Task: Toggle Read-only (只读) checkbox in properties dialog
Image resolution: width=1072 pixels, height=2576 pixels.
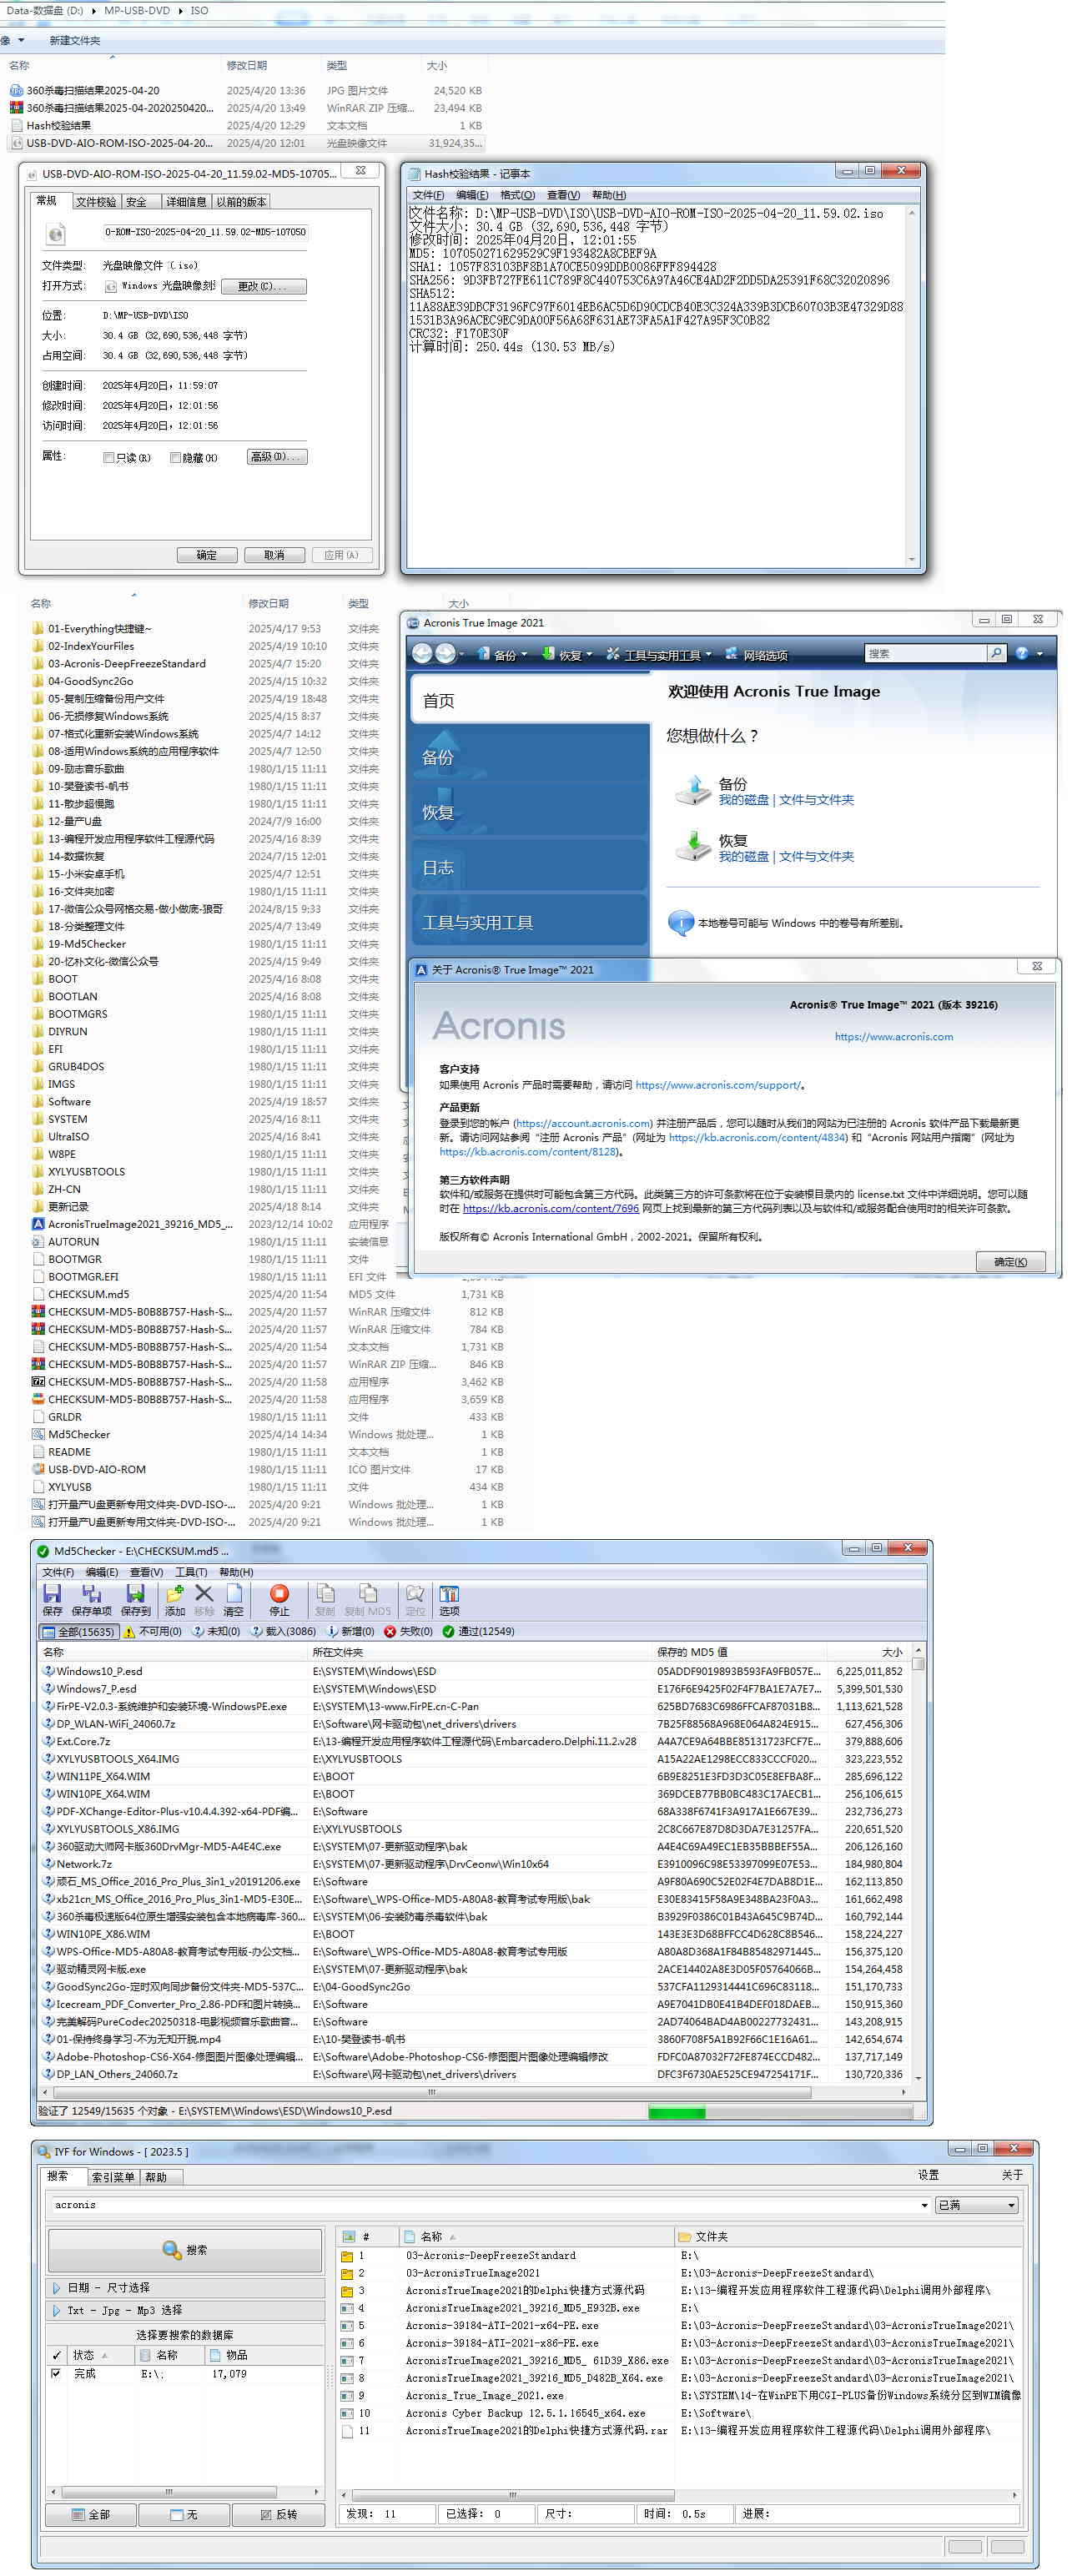Action: tap(109, 458)
